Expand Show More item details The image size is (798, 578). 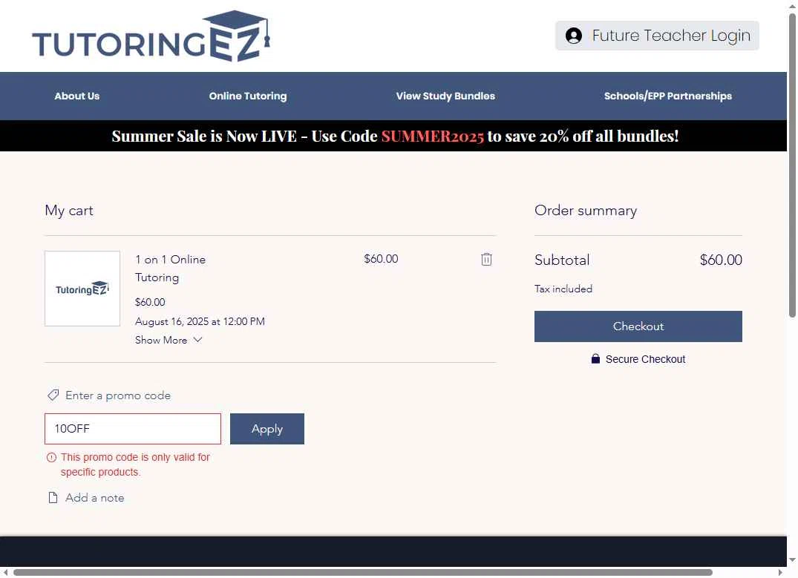[169, 340]
